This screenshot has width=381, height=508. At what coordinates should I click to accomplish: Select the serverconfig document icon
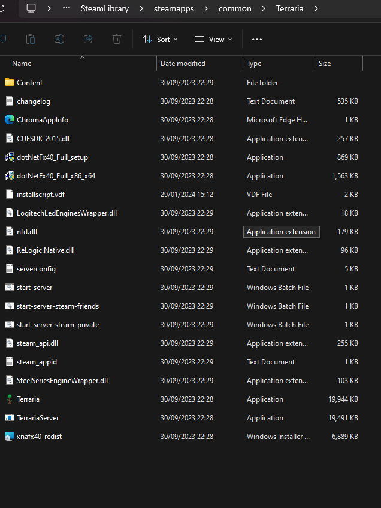point(10,268)
